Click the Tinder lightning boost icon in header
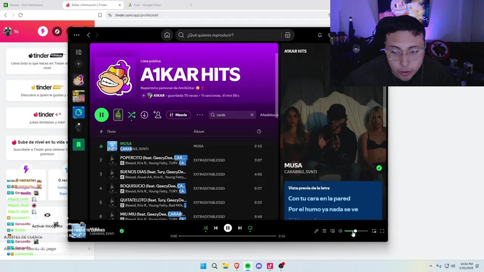This screenshot has width=484, height=272. [43, 31]
